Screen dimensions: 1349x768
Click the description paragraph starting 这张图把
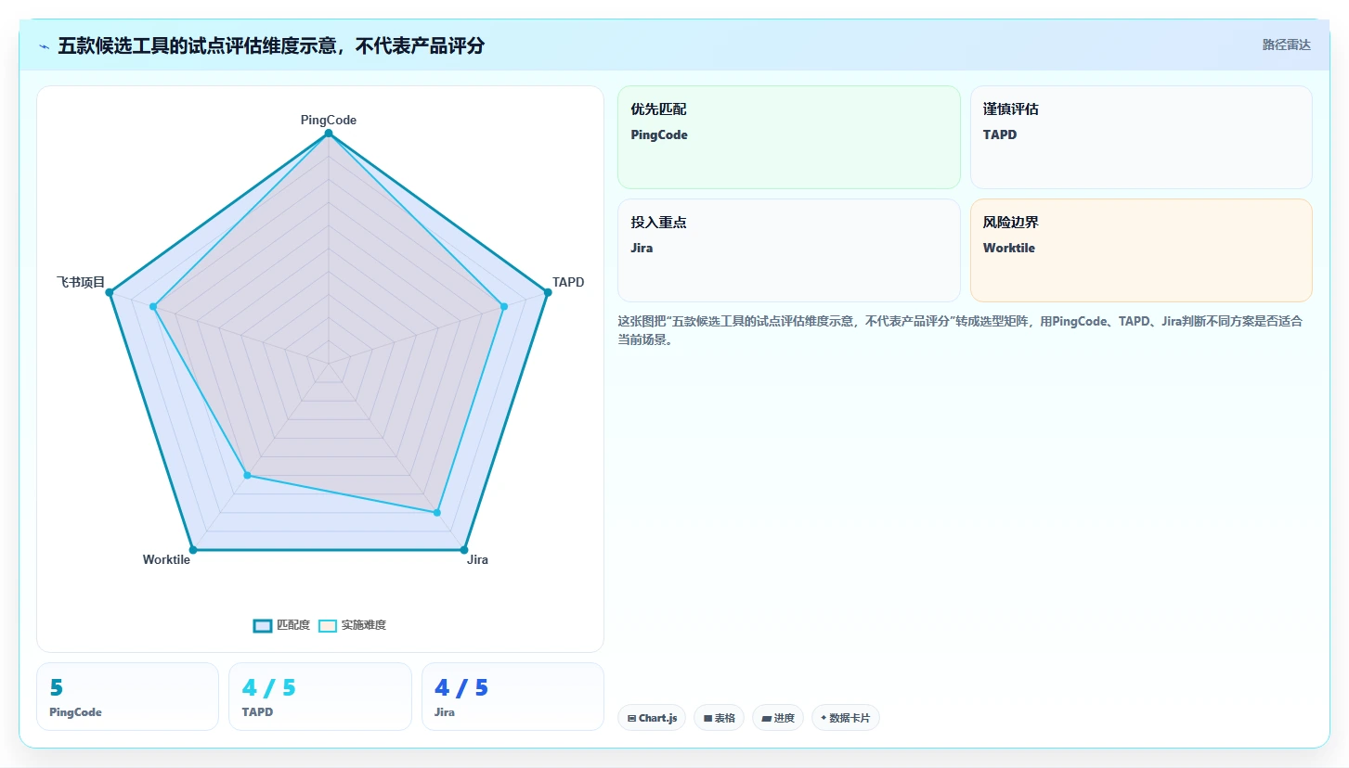(961, 330)
